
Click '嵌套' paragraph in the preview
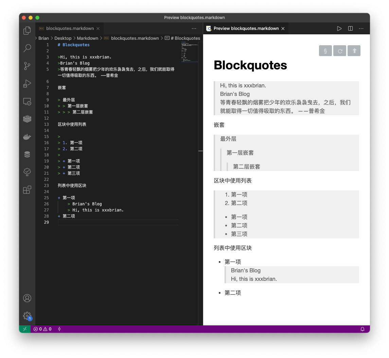pos(219,125)
